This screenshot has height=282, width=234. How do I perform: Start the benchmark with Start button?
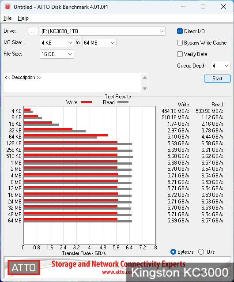point(217,79)
